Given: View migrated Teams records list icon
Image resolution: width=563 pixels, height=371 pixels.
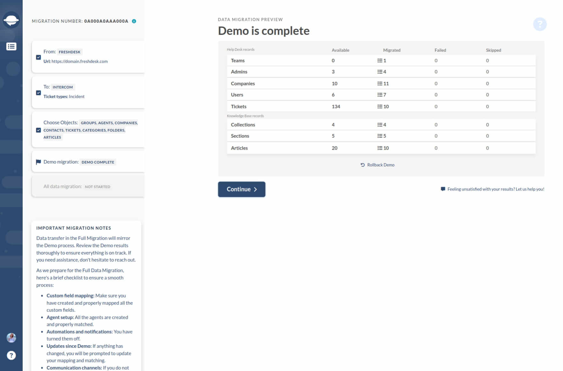Looking at the screenshot, I should click(x=379, y=60).
